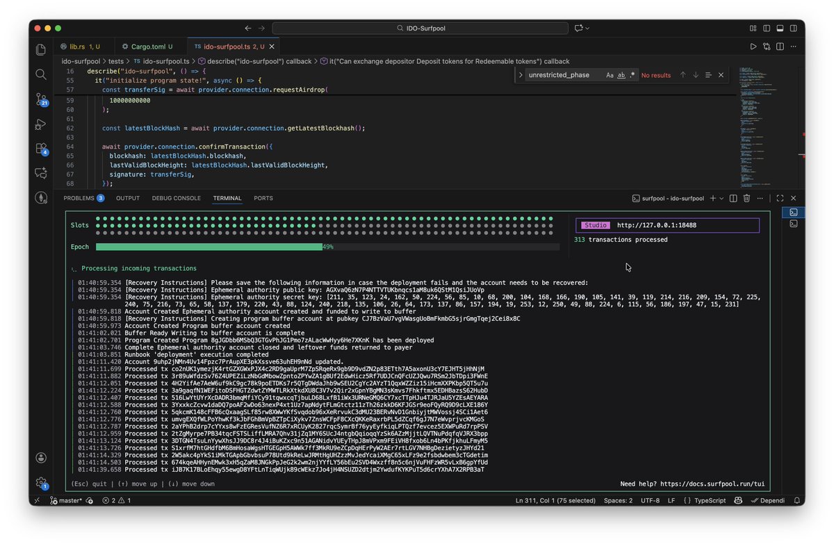
Task: Select second terminal instance in side list
Action: pyautogui.click(x=793, y=224)
